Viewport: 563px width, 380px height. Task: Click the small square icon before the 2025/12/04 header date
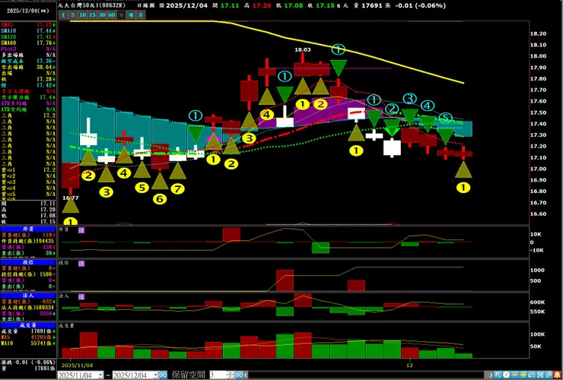coord(161,5)
